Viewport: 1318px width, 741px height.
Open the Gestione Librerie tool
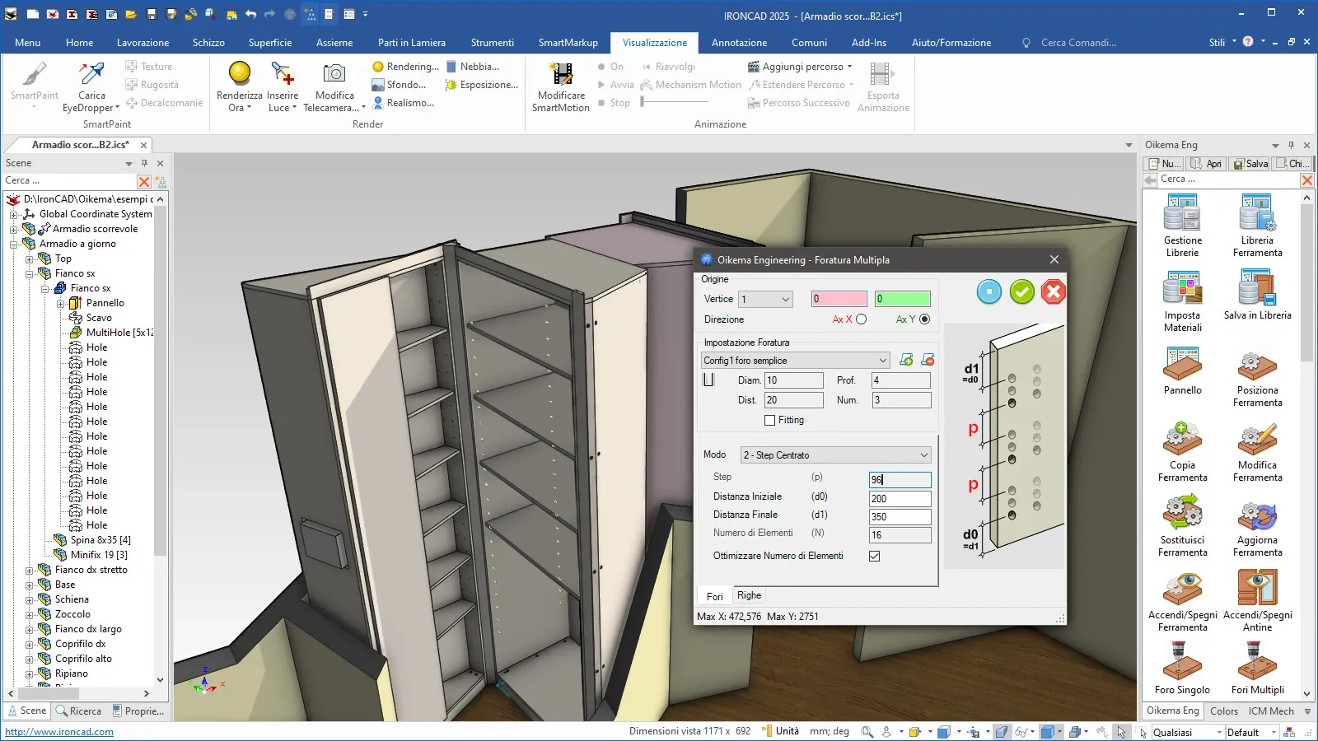coord(1182,214)
